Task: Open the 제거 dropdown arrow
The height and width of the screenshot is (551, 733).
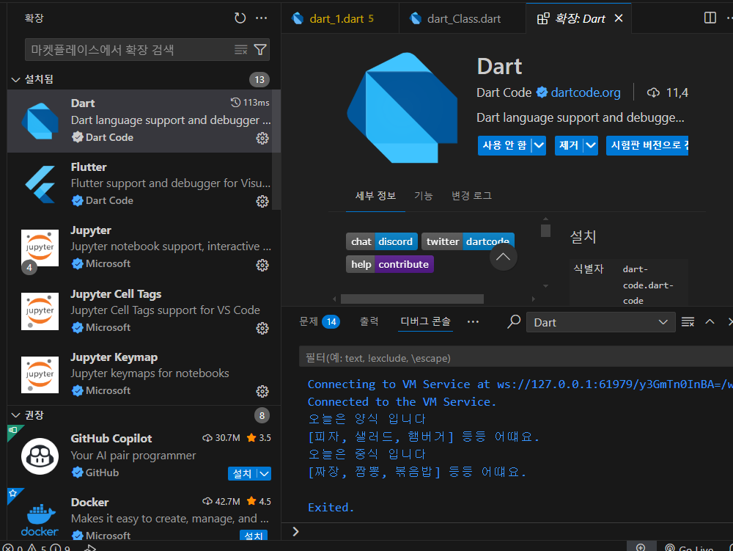Action: 591,145
